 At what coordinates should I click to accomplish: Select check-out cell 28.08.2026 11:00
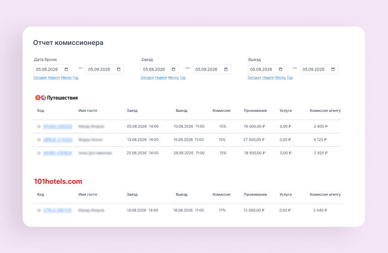[189, 153]
